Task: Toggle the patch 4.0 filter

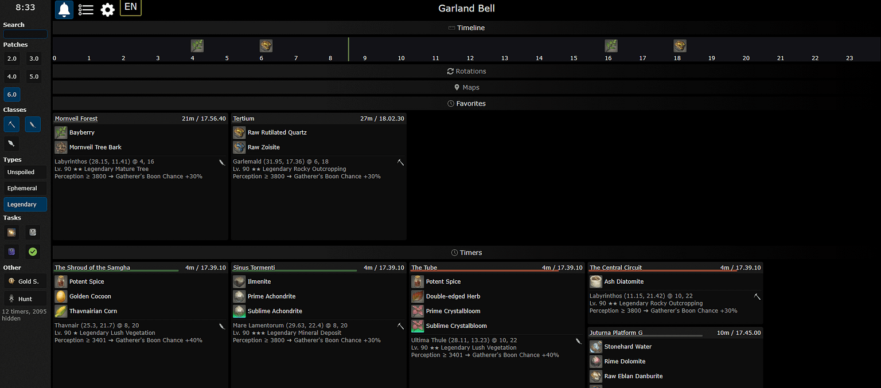Action: (11, 76)
